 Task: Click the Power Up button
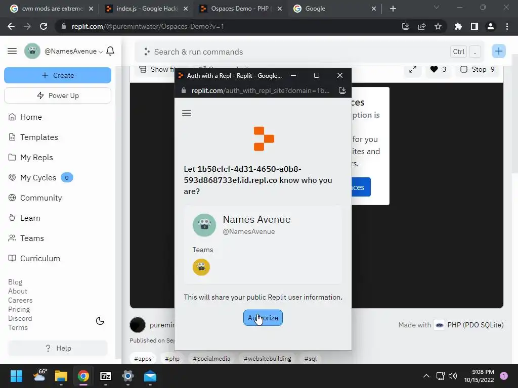pyautogui.click(x=58, y=95)
